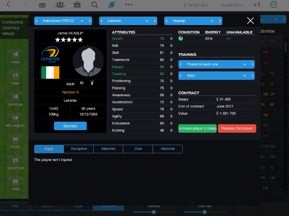
Task: Select previous training before Powerful back row
Action: pos(181,64)
